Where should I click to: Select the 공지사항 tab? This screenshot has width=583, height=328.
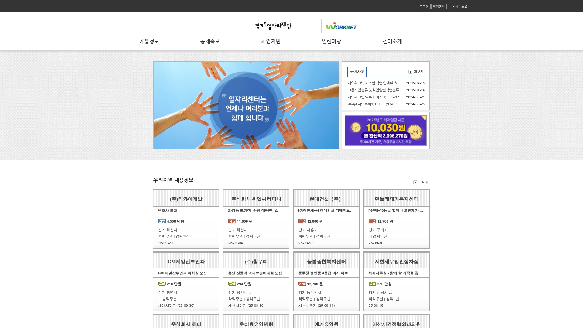(x=357, y=72)
